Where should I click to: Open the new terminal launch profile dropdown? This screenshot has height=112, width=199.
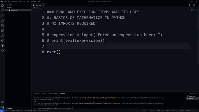coord(192,93)
